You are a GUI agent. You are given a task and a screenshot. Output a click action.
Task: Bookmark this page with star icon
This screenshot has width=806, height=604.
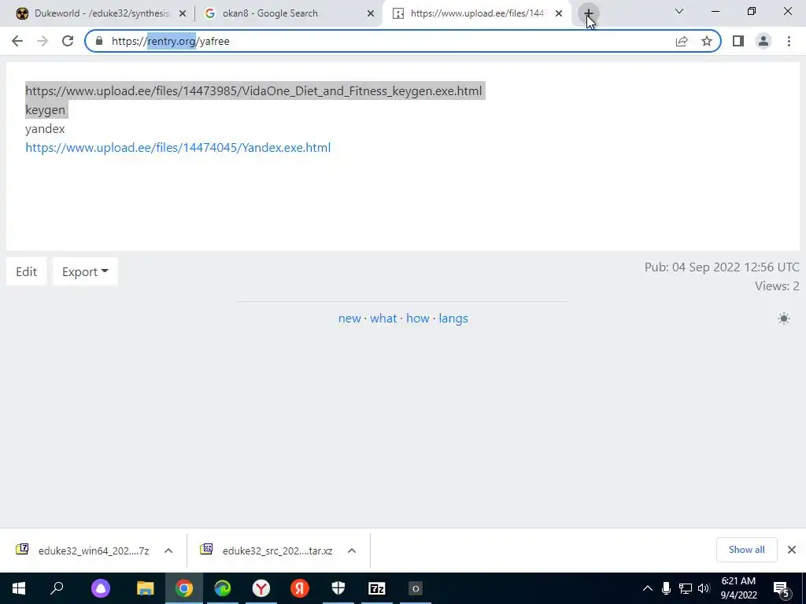[707, 41]
